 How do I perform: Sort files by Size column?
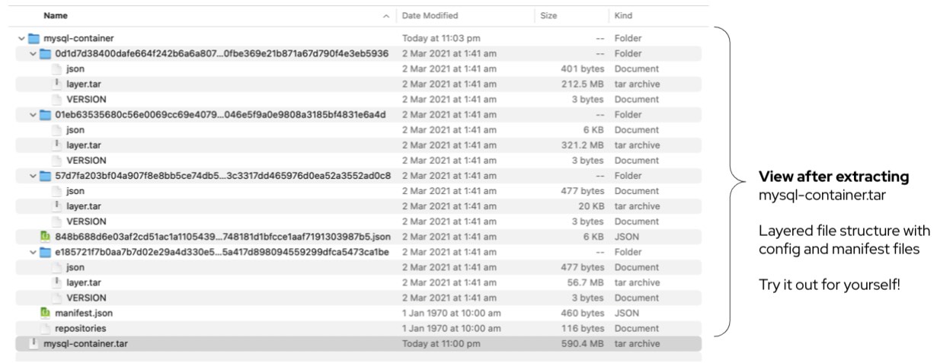[548, 15]
